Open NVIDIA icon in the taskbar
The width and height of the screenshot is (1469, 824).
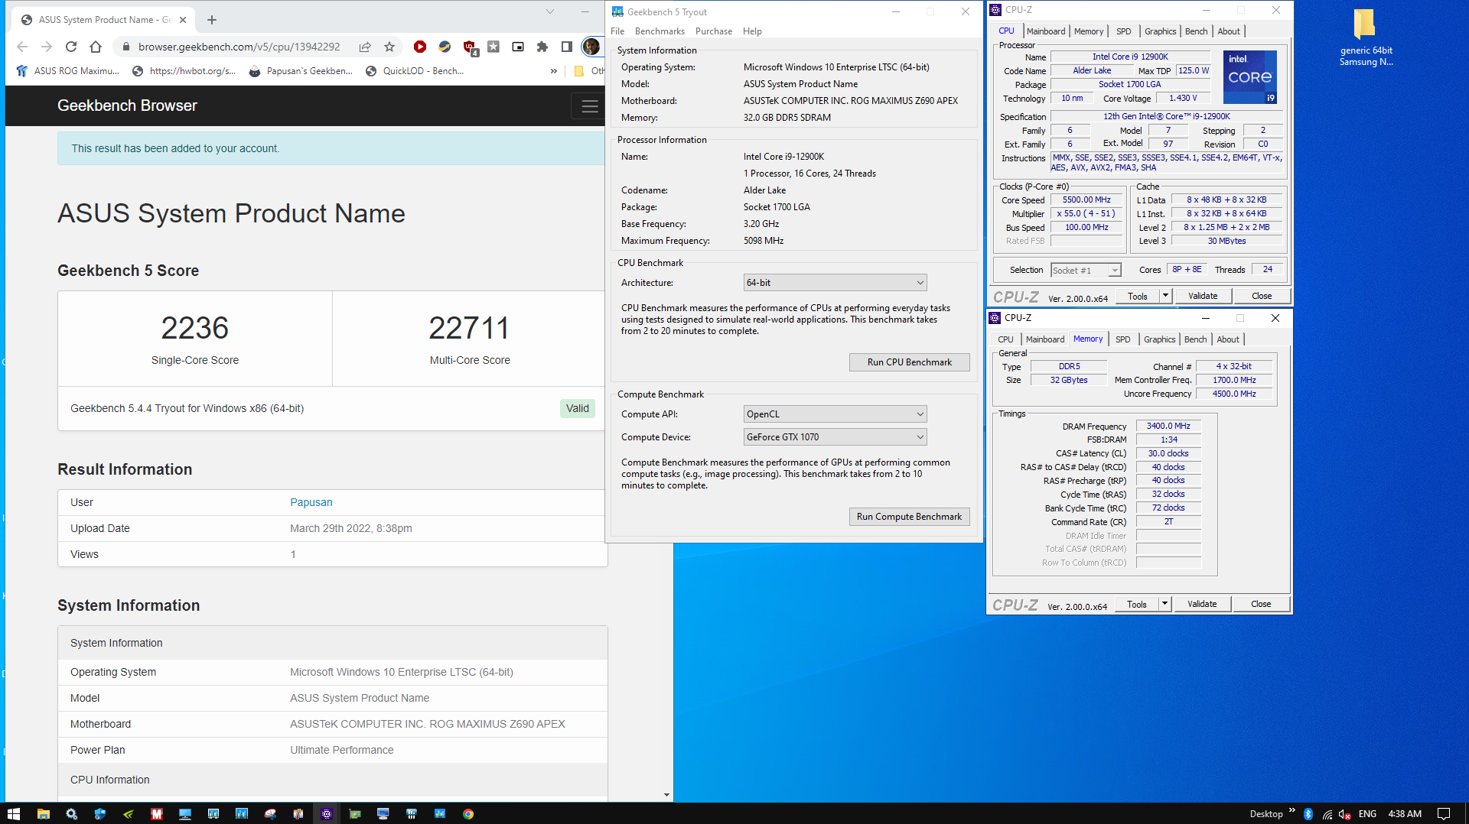pyautogui.click(x=128, y=814)
